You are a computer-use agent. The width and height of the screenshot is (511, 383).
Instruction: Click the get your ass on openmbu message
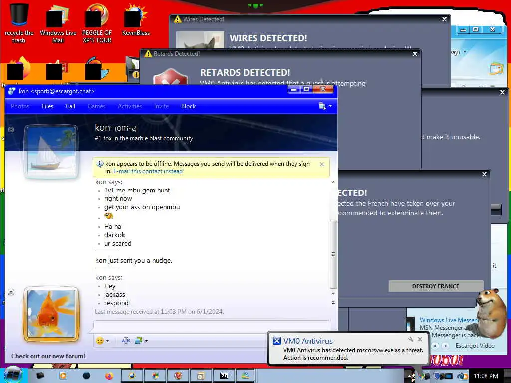pyautogui.click(x=142, y=207)
